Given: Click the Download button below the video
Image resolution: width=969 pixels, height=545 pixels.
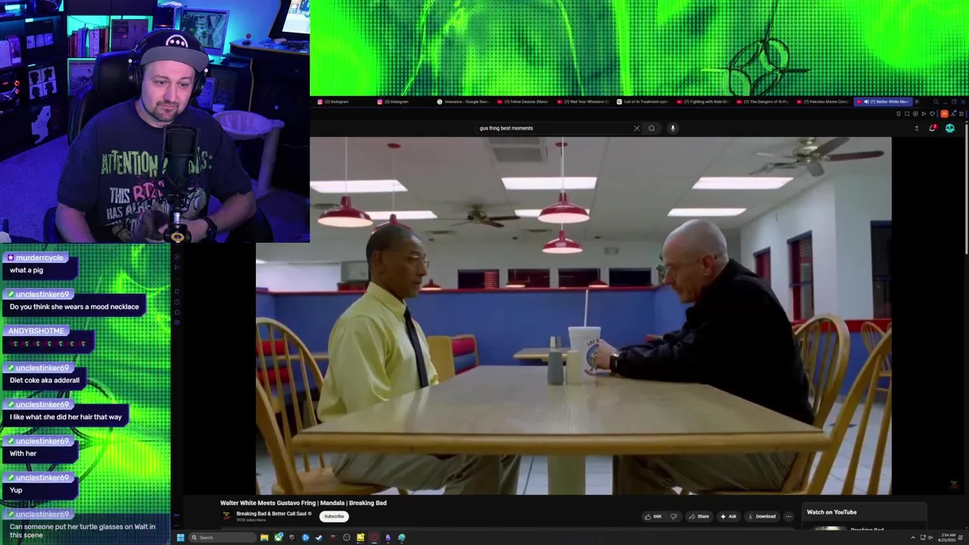Looking at the screenshot, I should point(762,516).
